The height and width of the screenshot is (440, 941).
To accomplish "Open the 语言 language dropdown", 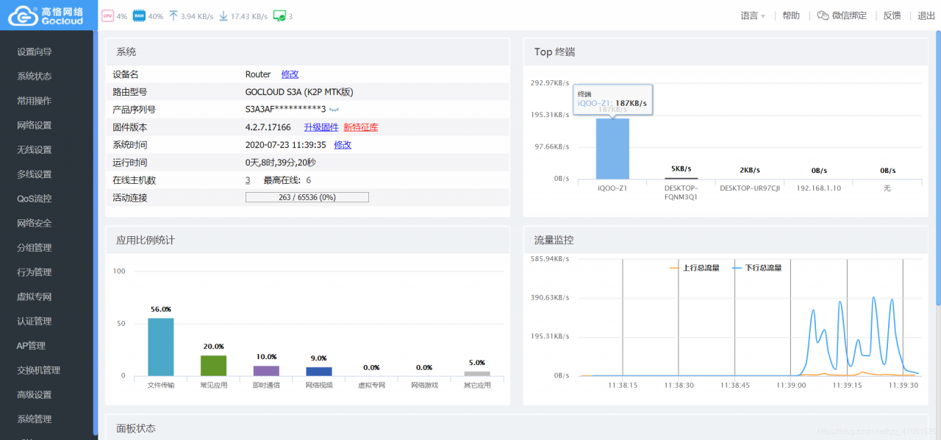I will (754, 15).
